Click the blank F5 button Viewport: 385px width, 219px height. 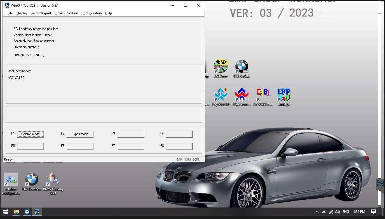30,146
